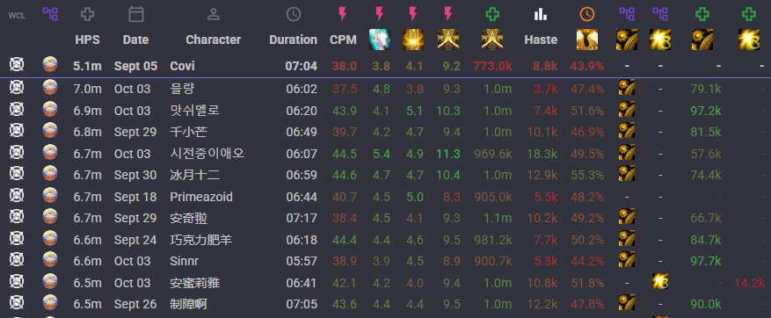Click golden talent icon in 制障啊 row
771x318 pixels.
(627, 302)
